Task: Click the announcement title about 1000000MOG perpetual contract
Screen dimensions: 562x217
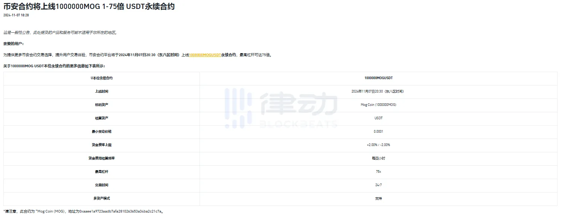Action: click(x=89, y=7)
